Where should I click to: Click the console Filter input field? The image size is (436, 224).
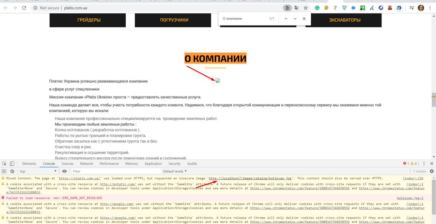point(116,171)
